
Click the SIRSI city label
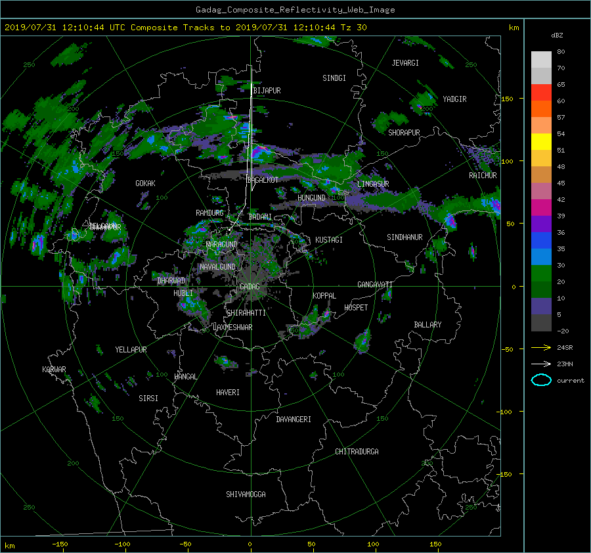coord(148,398)
